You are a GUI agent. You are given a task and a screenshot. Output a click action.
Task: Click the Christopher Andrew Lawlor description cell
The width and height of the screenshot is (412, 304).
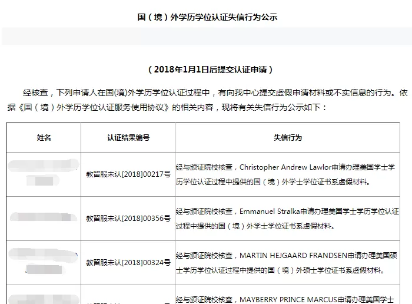tap(287, 174)
